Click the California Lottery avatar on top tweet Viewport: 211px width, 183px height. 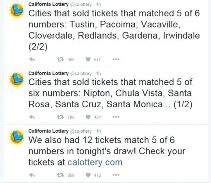tap(16, 11)
